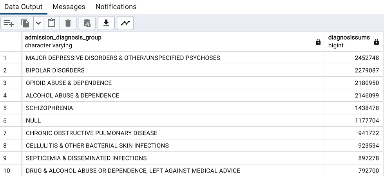Click lock icon on admission_diagnosis_group column
This screenshot has width=384, height=176.
(318, 42)
